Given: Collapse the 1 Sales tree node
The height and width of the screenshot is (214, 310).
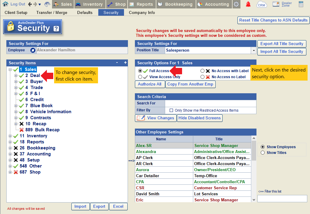Looking at the screenshot, I should point(10,69).
